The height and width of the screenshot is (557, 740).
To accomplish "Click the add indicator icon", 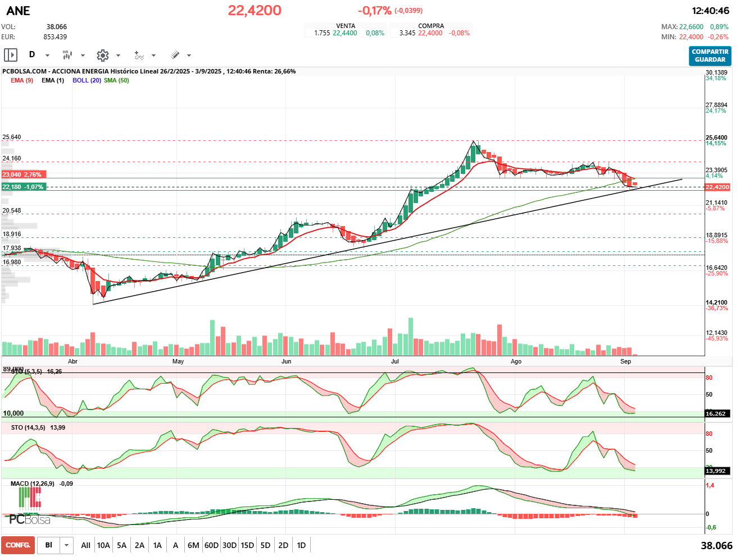I will coord(139,55).
